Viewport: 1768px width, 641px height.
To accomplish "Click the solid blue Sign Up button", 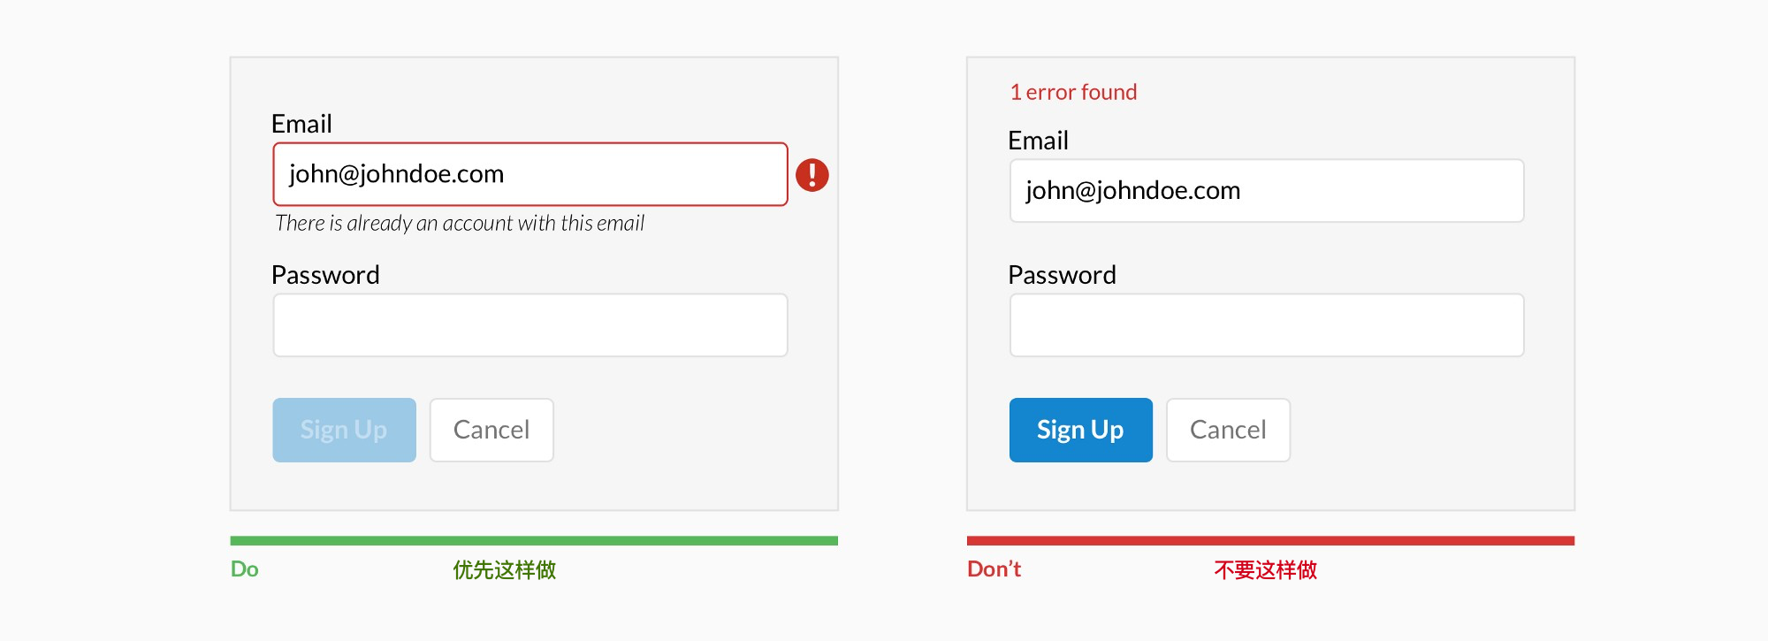I will pos(1080,430).
